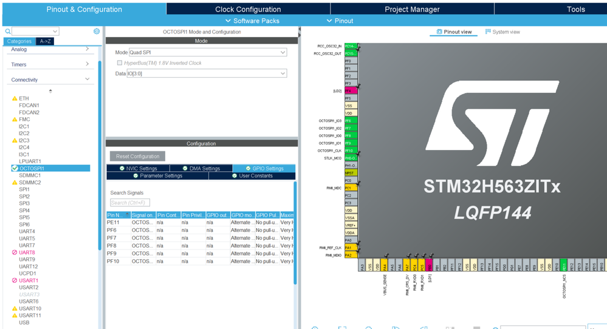Select USB in the peripheral list
Screen dimensions: 607x329
(24, 322)
